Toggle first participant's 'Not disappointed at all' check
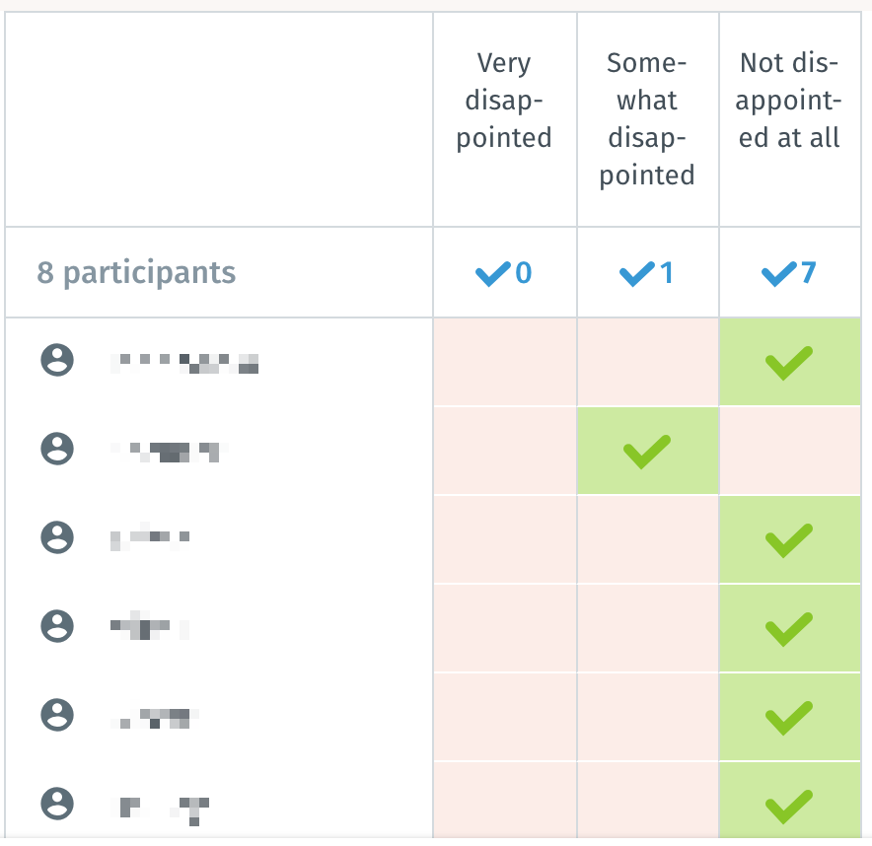The width and height of the screenshot is (872, 846). coord(789,362)
